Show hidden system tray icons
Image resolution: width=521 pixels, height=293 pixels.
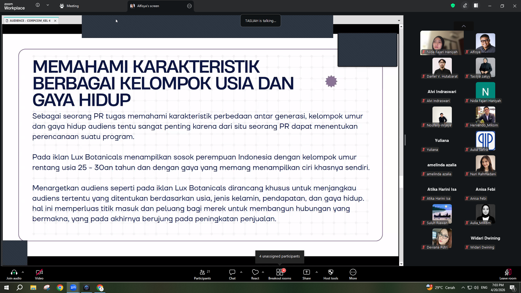(463, 288)
